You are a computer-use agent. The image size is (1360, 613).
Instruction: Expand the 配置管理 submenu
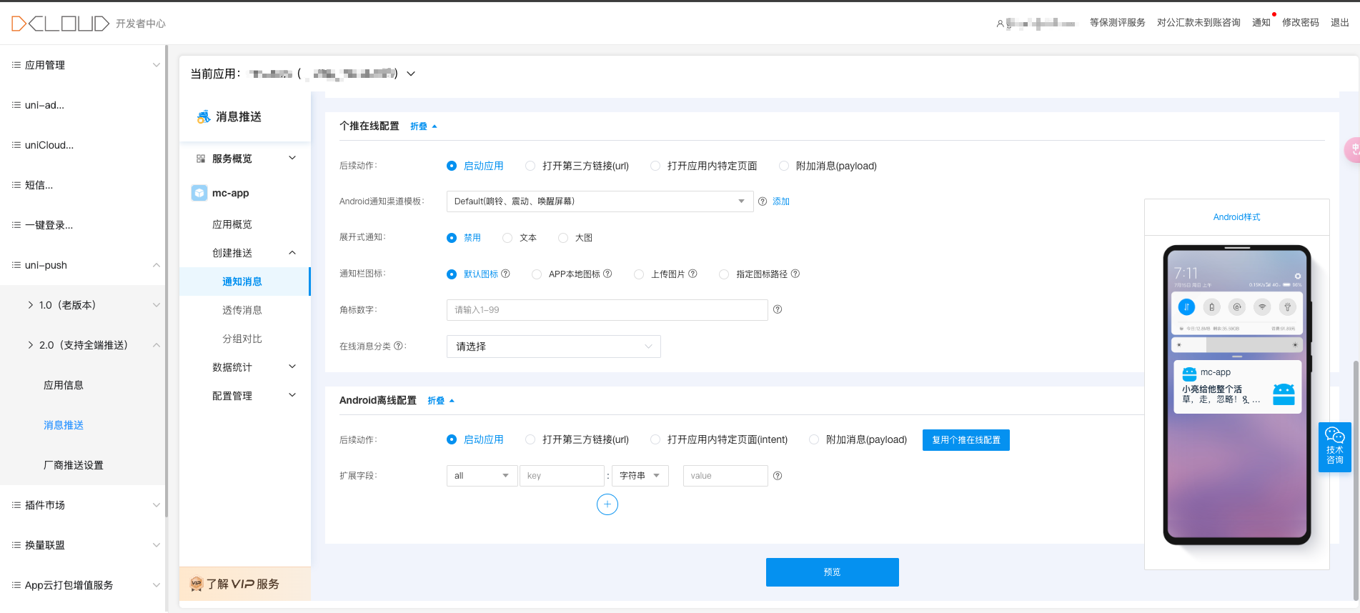[x=292, y=396]
